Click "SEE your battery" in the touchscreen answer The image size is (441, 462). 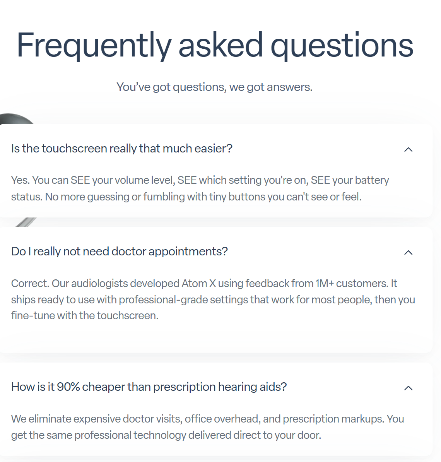click(350, 180)
